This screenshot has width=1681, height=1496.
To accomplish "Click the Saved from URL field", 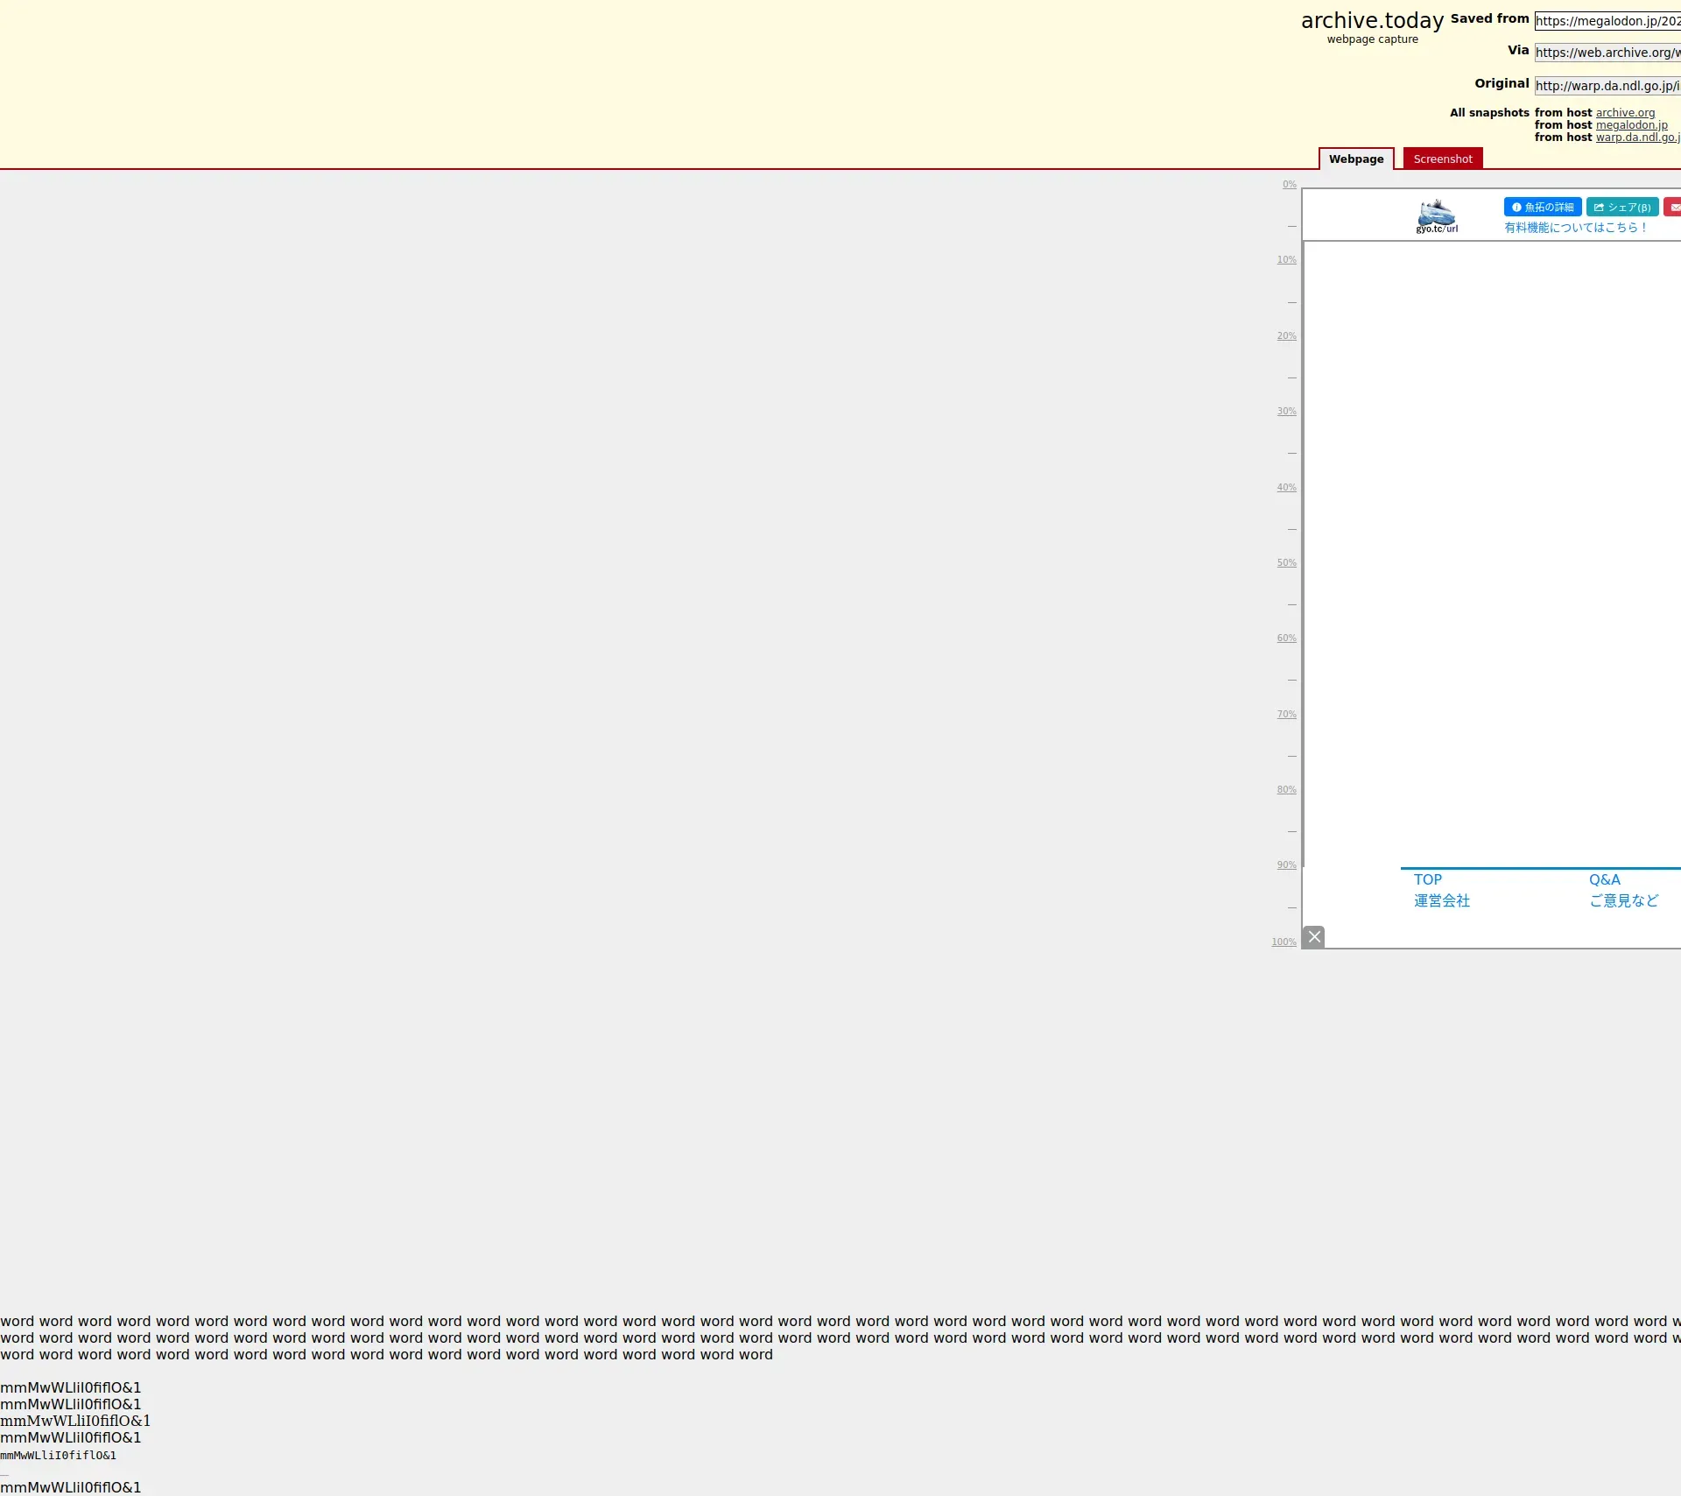I will tap(1607, 21).
